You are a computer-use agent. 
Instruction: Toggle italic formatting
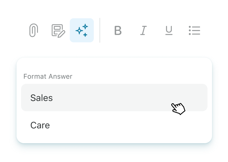(143, 31)
